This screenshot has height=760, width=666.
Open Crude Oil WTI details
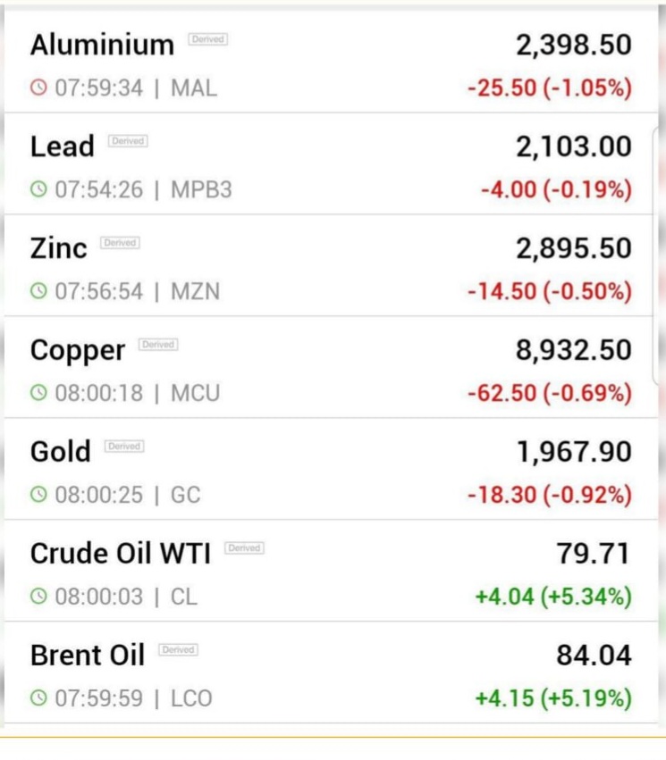pyautogui.click(x=332, y=571)
